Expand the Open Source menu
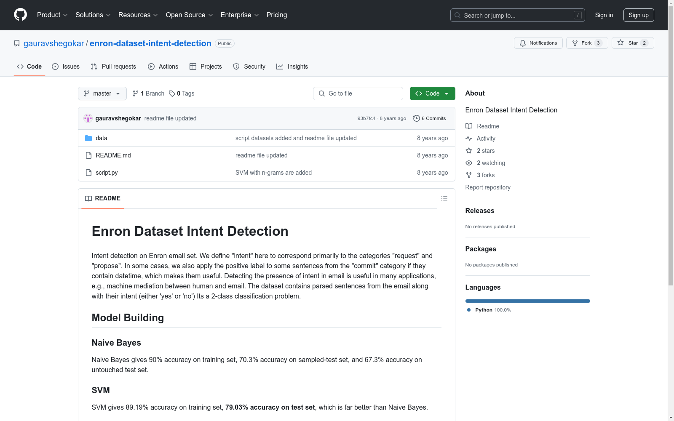The width and height of the screenshot is (674, 421). click(x=190, y=15)
